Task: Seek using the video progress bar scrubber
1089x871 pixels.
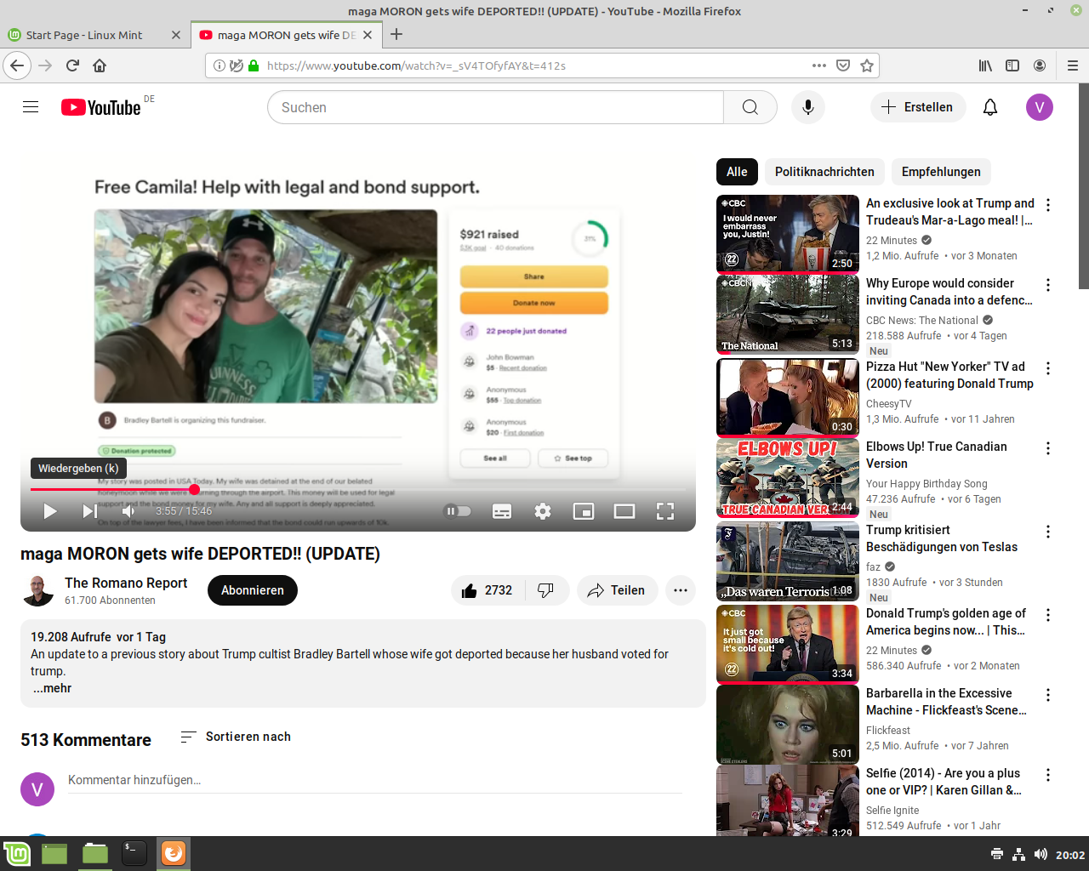Action: point(195,489)
